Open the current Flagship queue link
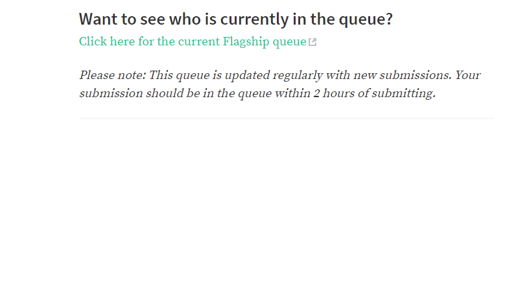The image size is (529, 298). pos(193,42)
